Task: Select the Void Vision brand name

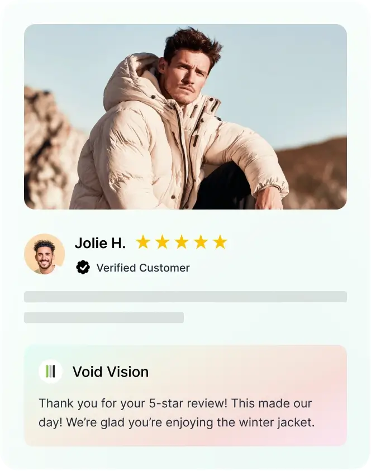Action: (110, 372)
